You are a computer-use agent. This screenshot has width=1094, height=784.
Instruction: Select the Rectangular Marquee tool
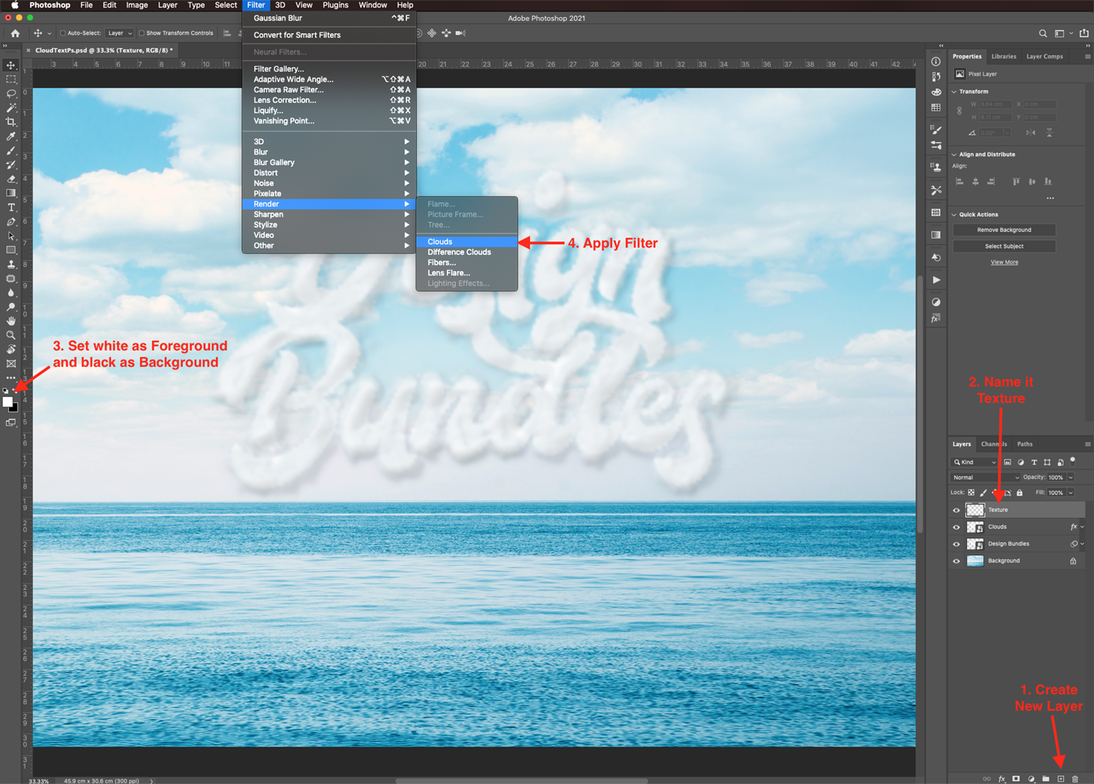click(11, 79)
